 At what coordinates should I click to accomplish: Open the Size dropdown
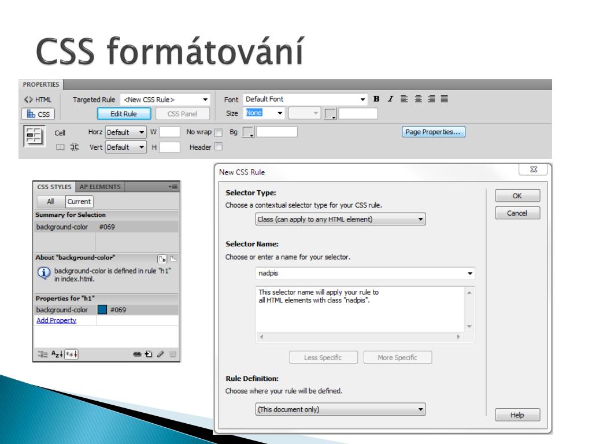264,113
